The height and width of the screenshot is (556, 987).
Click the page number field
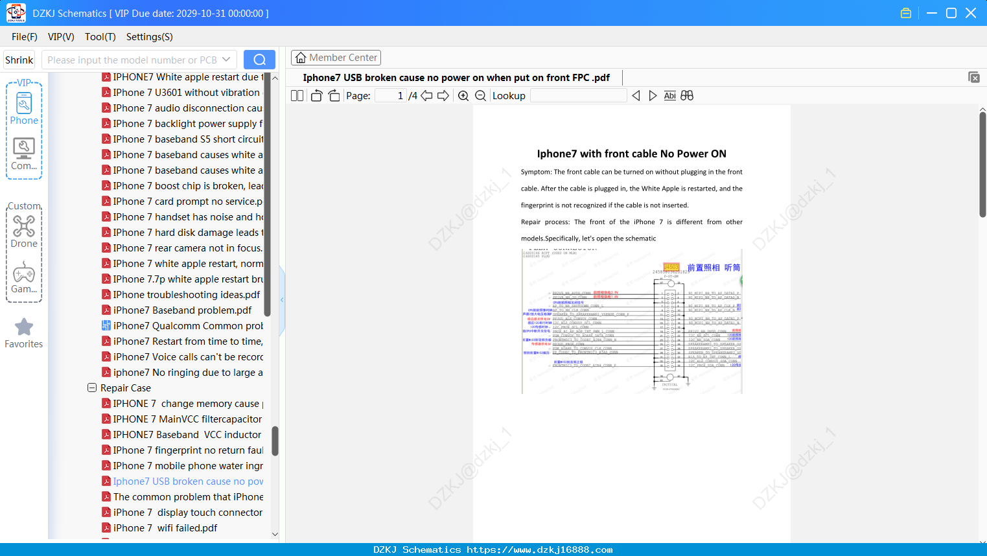[391, 96]
